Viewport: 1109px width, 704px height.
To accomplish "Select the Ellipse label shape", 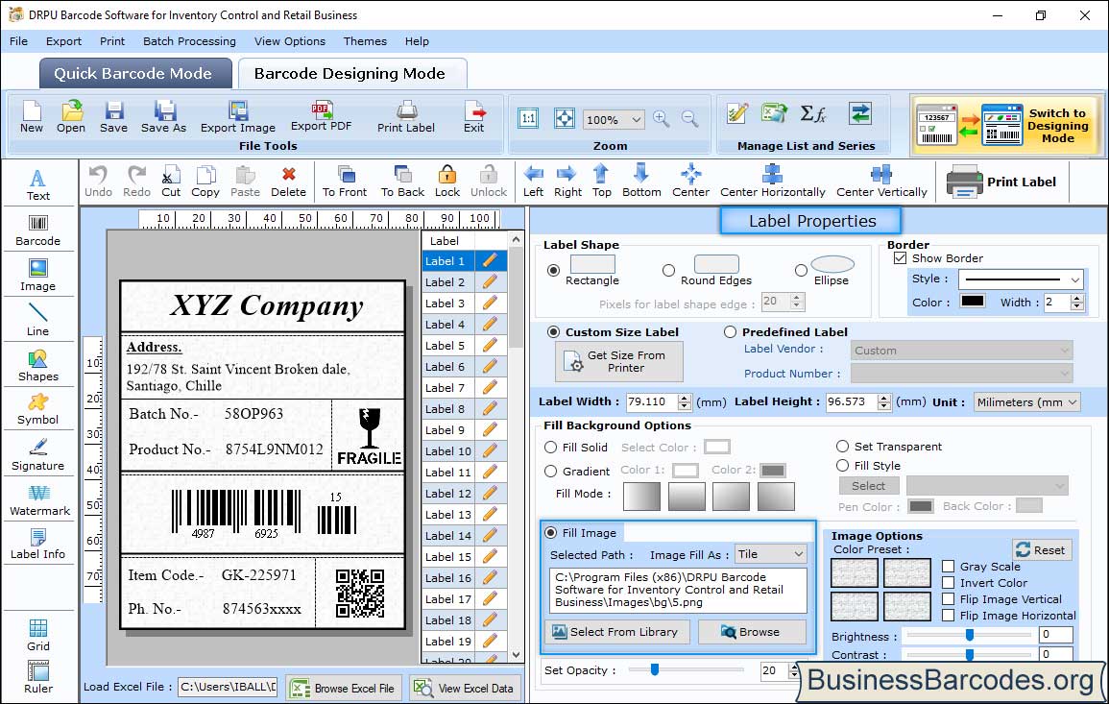I will 801,270.
